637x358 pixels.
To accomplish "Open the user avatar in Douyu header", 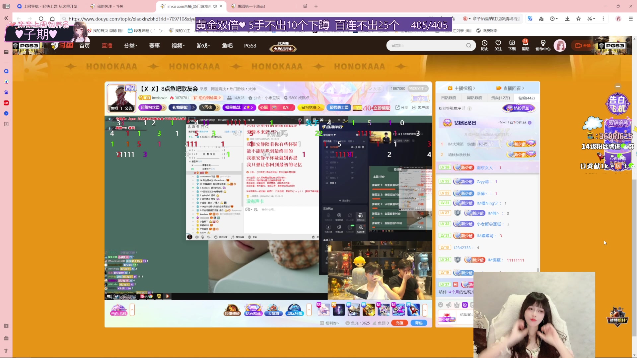I will point(560,45).
